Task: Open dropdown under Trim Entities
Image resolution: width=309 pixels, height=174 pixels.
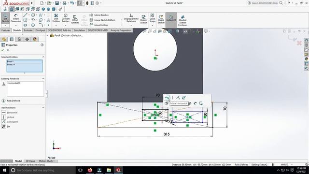Action: tap(56, 26)
